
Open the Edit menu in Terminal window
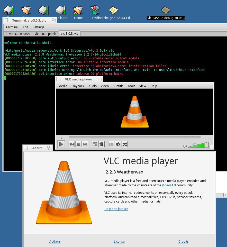pyautogui.click(x=25, y=27)
